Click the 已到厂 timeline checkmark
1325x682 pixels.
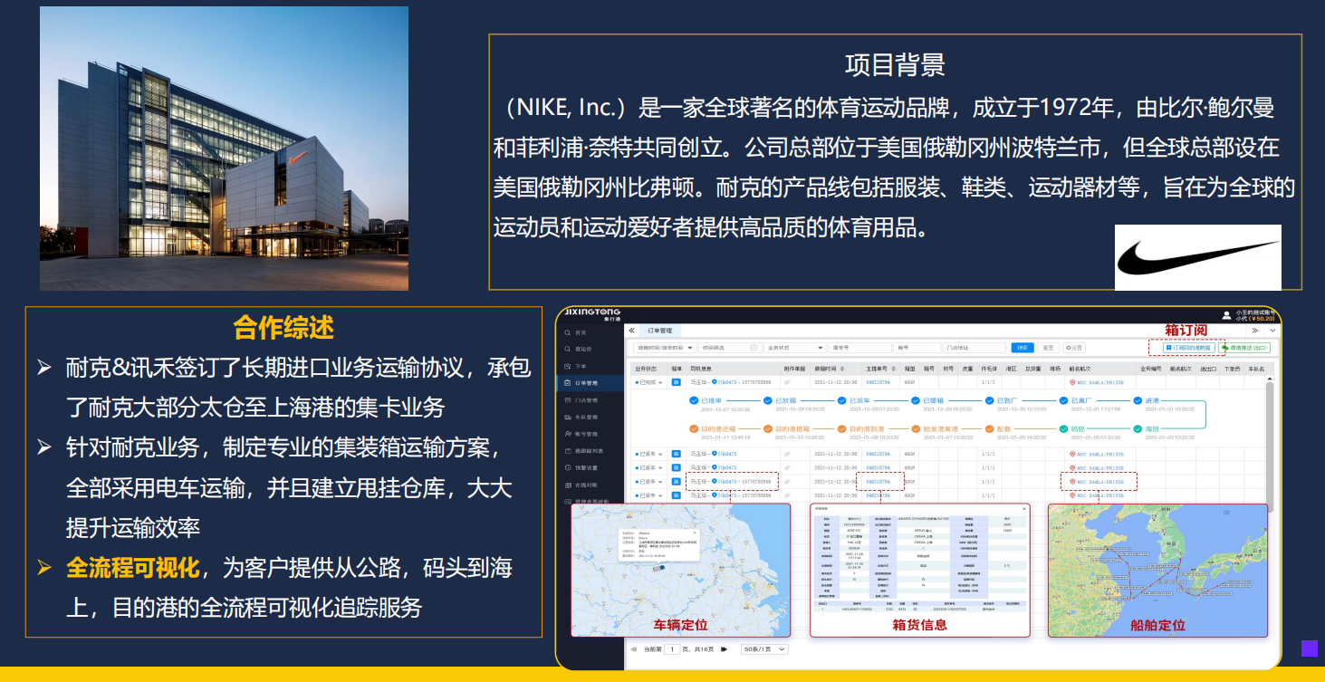[990, 400]
